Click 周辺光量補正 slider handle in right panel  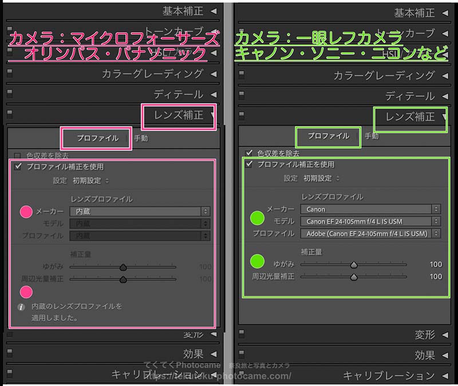(354, 277)
